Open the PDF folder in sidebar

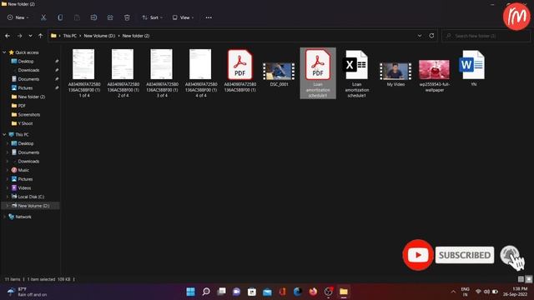coord(22,106)
